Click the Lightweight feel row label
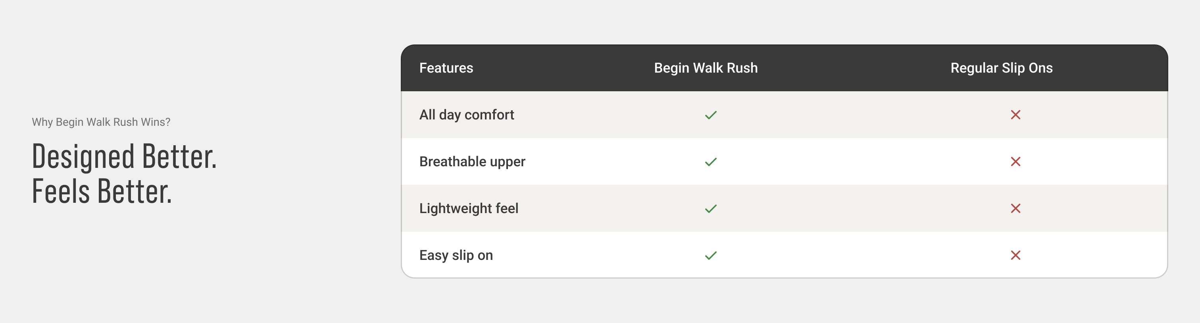This screenshot has width=1200, height=323. tap(468, 208)
